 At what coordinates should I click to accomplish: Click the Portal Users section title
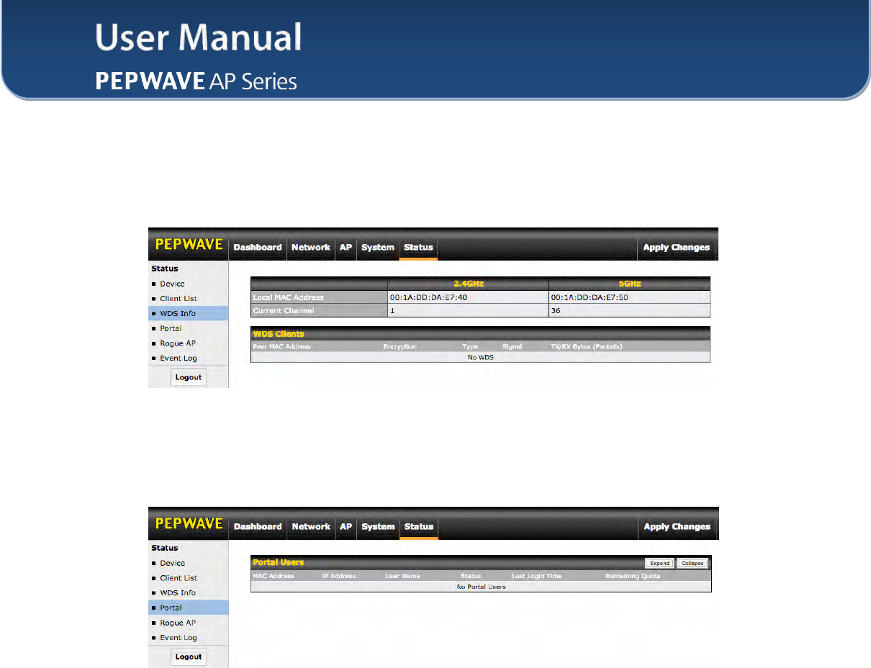pos(278,562)
